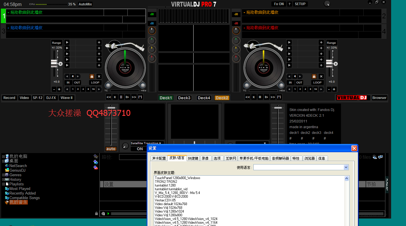The height and width of the screenshot is (226, 406).
Task: Click the KEY knob under the right turntable
Action: (x=281, y=85)
